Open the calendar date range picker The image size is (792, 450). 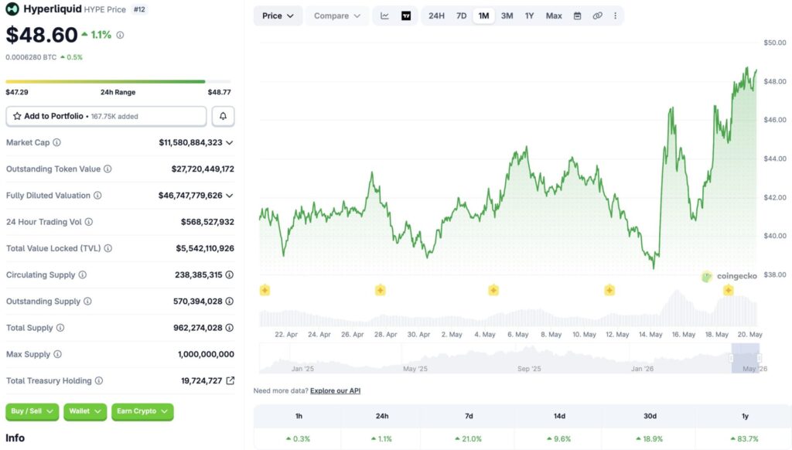tap(577, 15)
